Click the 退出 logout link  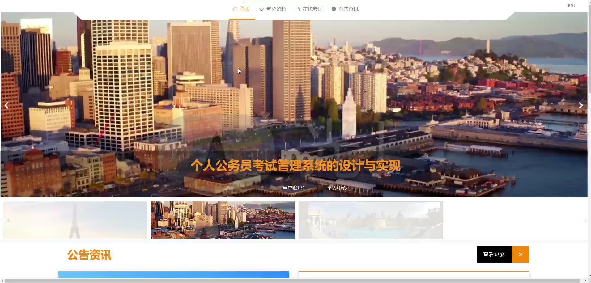click(571, 6)
